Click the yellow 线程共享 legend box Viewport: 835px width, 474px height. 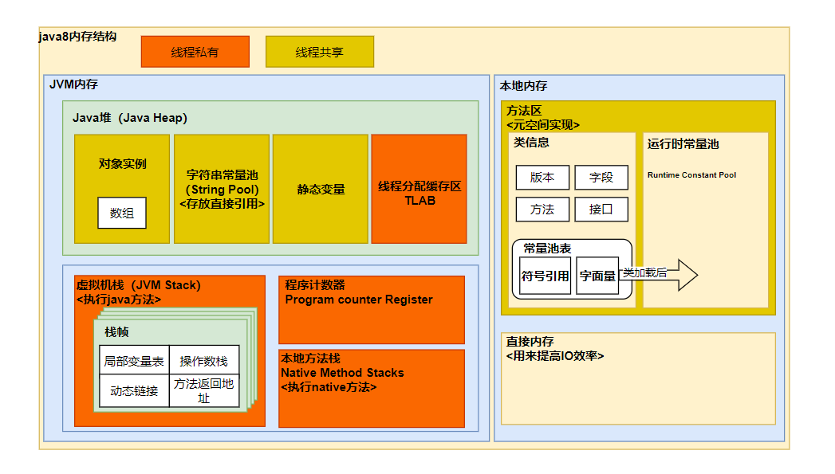pos(319,52)
